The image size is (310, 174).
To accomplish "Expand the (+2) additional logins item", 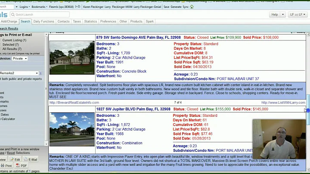I will pyautogui.click(x=77, y=6).
